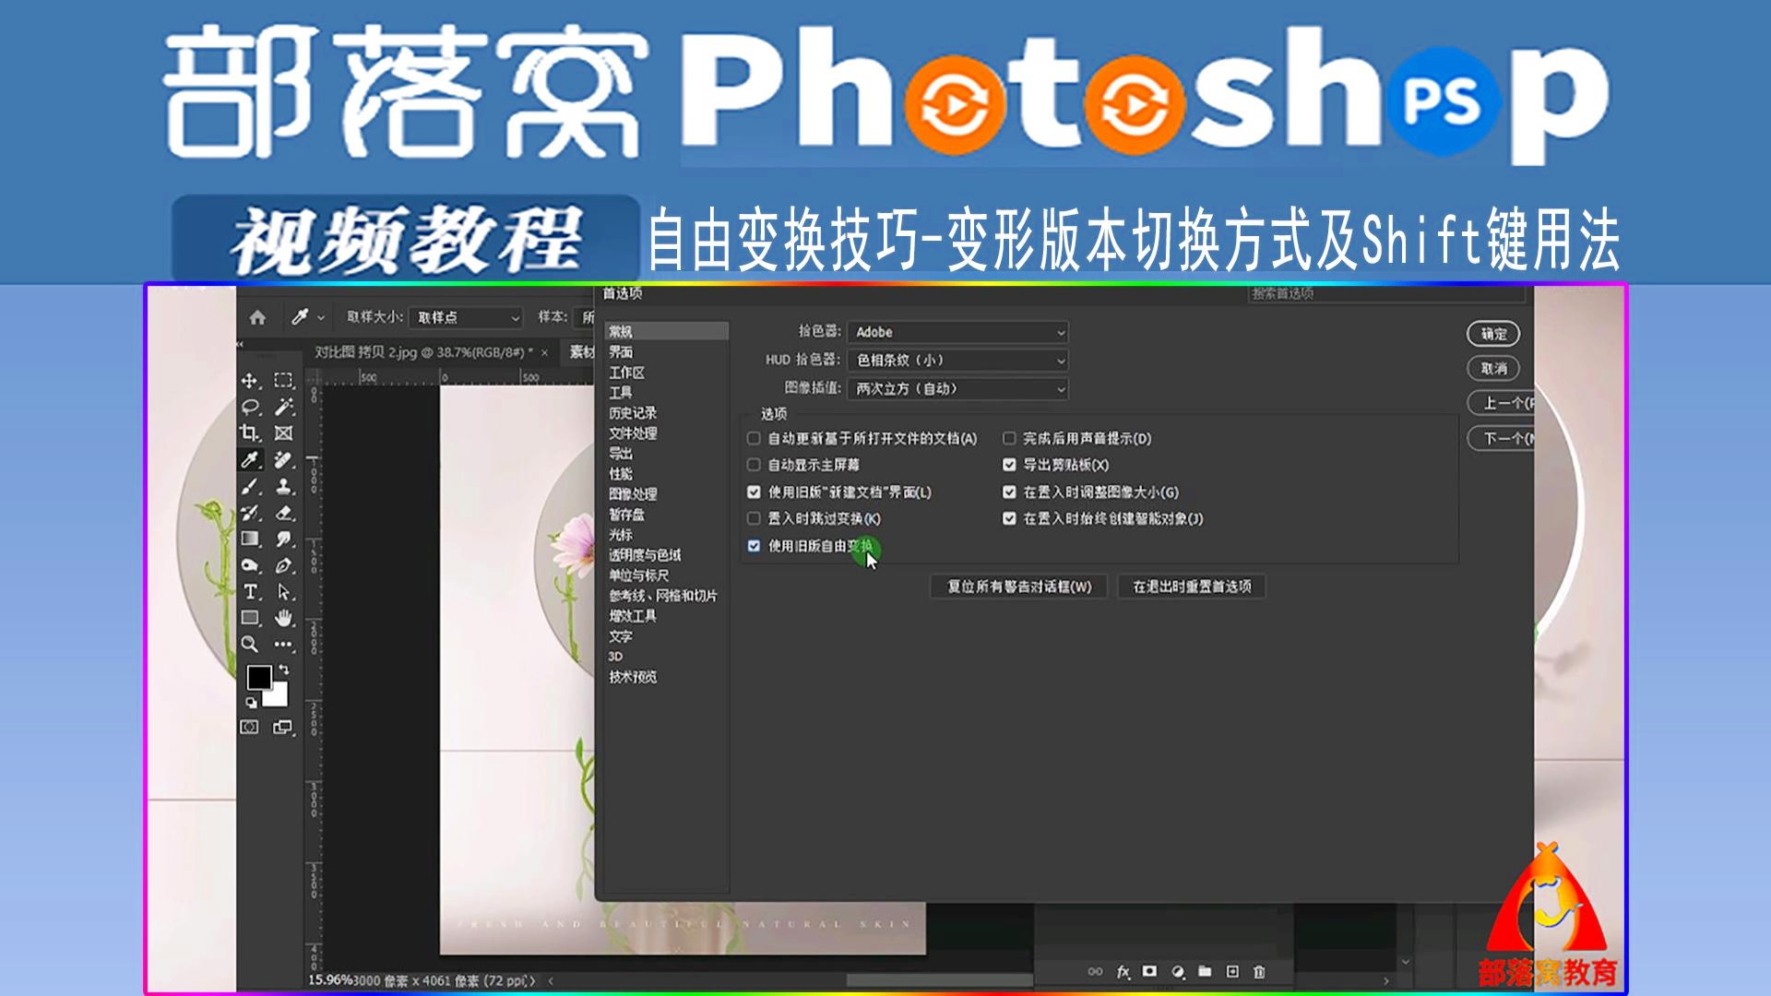Uncheck 在置入时始终创建智能对象 option
1771x996 pixels.
pyautogui.click(x=1009, y=519)
